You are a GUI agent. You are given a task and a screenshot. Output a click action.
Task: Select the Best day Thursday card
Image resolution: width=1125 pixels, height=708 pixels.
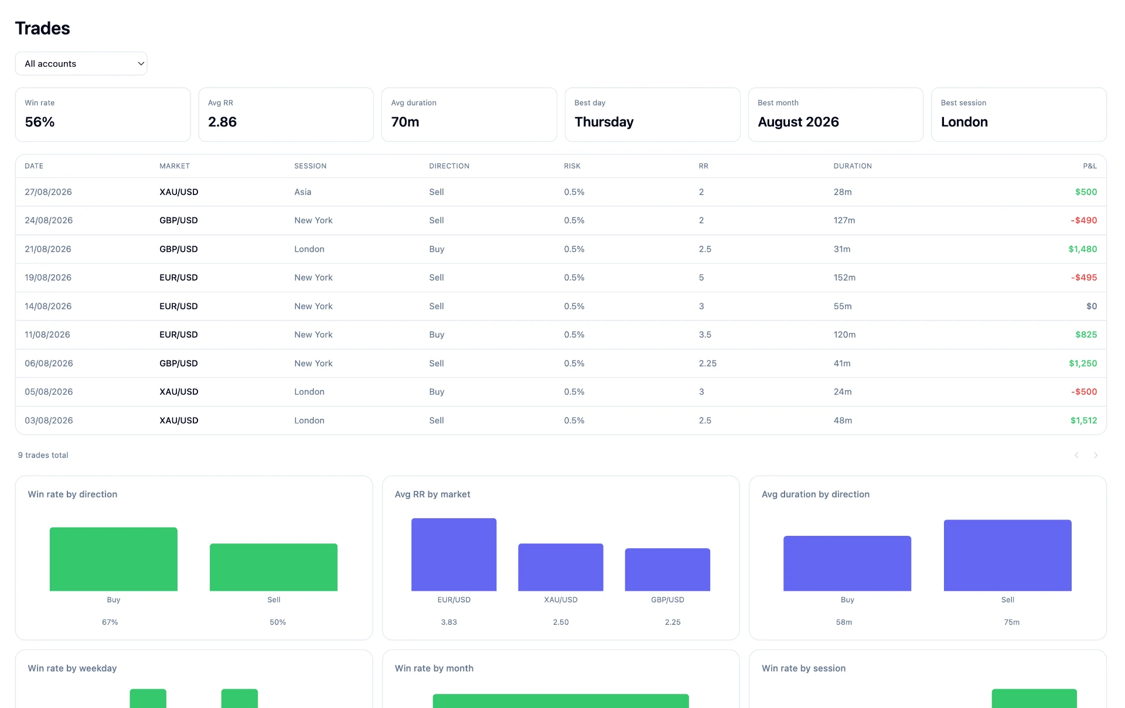click(x=652, y=114)
